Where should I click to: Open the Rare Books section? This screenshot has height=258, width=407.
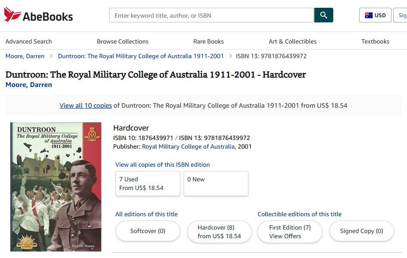click(208, 41)
